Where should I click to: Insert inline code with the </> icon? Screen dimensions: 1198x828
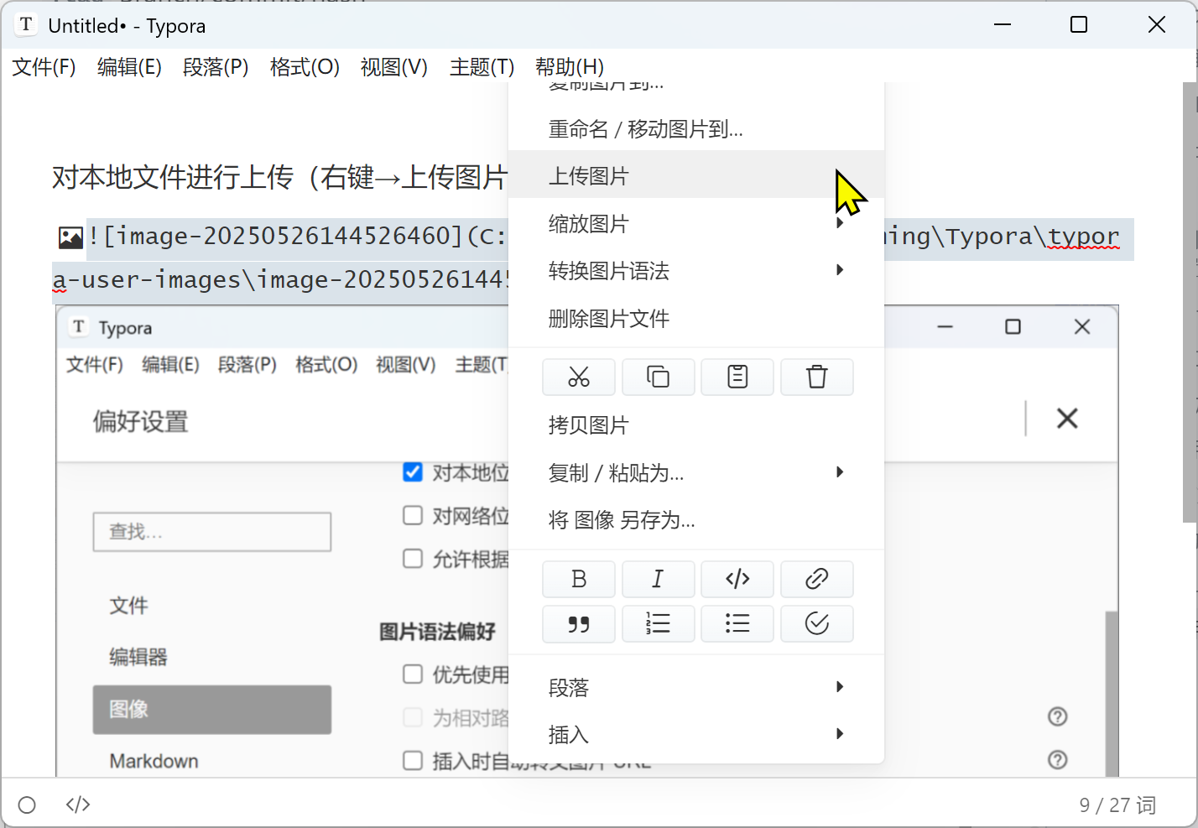coord(737,579)
